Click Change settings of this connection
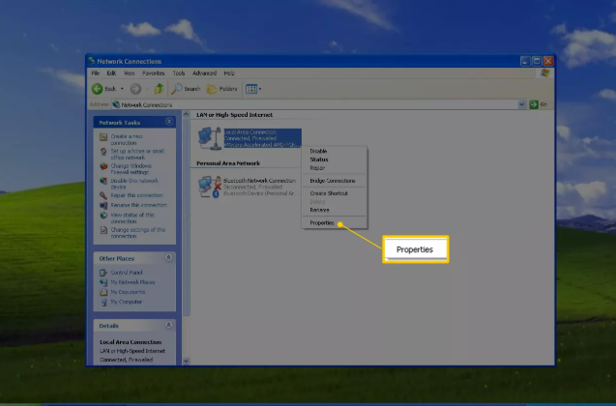 point(138,233)
